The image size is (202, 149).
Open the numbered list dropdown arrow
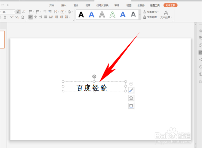click(40, 12)
